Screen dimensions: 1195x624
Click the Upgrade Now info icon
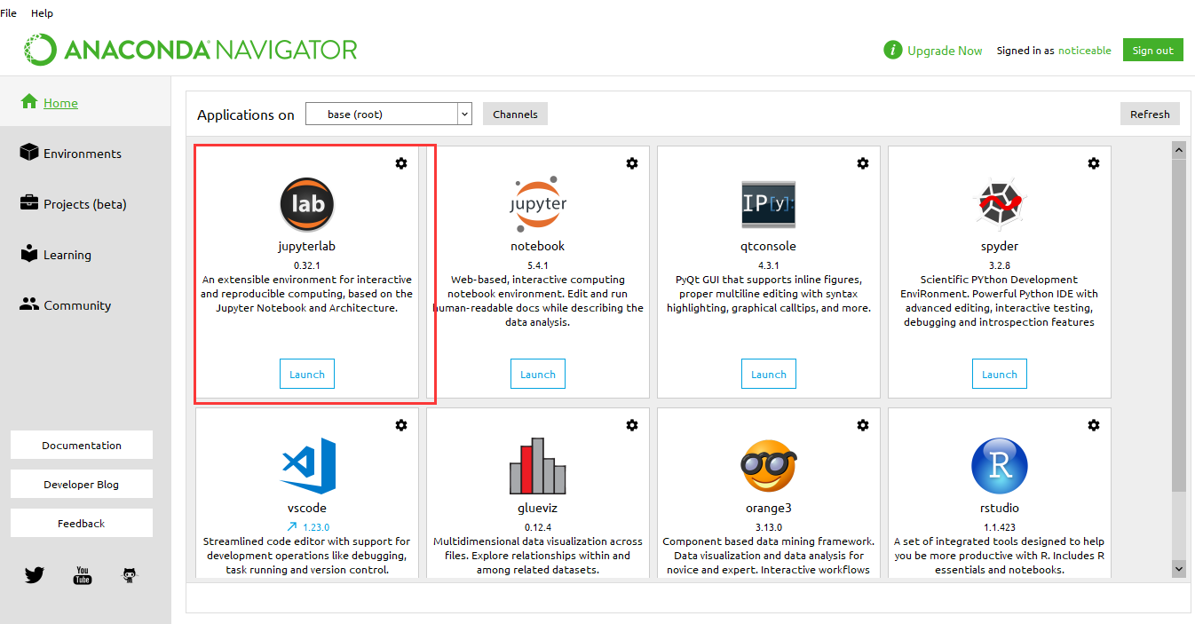[x=893, y=50]
